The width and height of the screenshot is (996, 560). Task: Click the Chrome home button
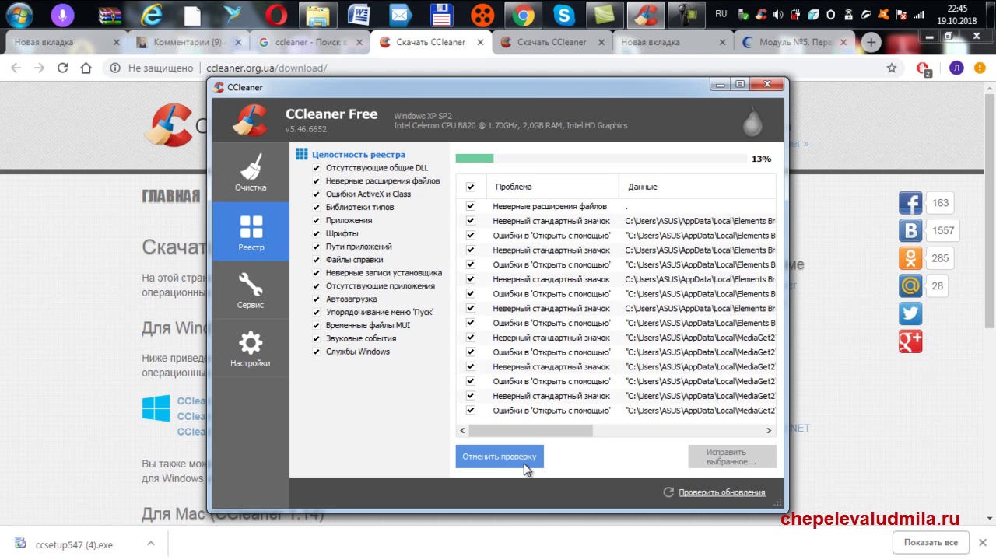click(86, 68)
